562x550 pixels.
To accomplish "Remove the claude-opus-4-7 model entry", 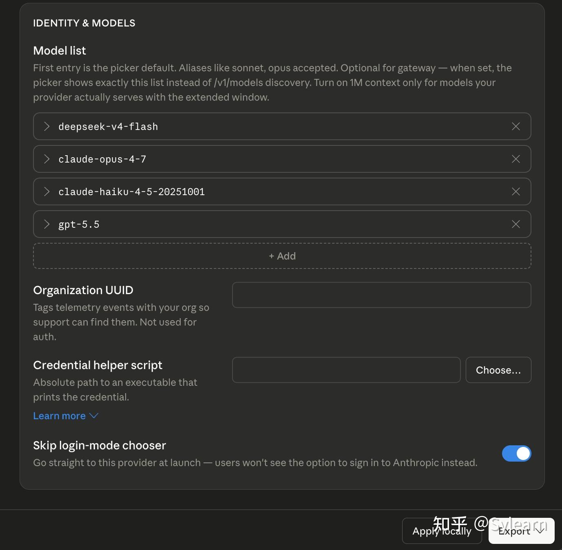I will click(516, 159).
